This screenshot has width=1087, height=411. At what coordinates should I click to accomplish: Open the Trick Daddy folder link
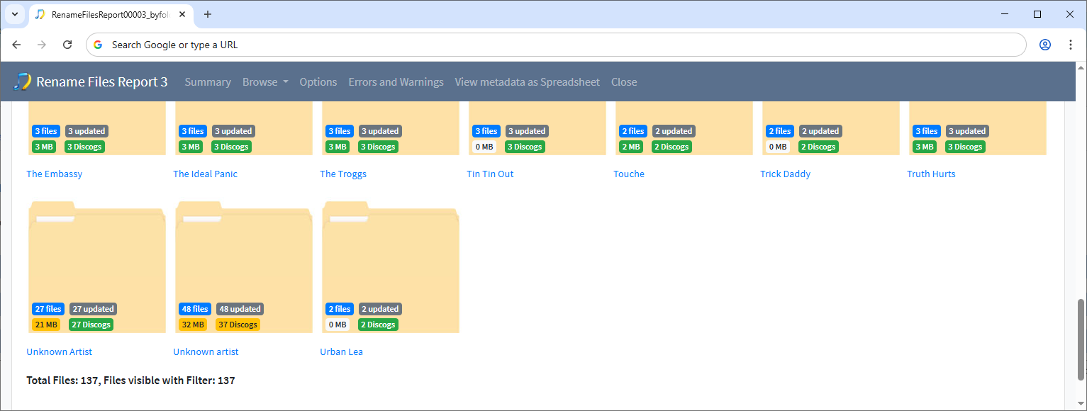785,174
